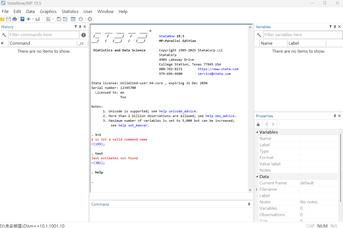Click the Open file folder toolbar icon

pyautogui.click(x=2, y=19)
